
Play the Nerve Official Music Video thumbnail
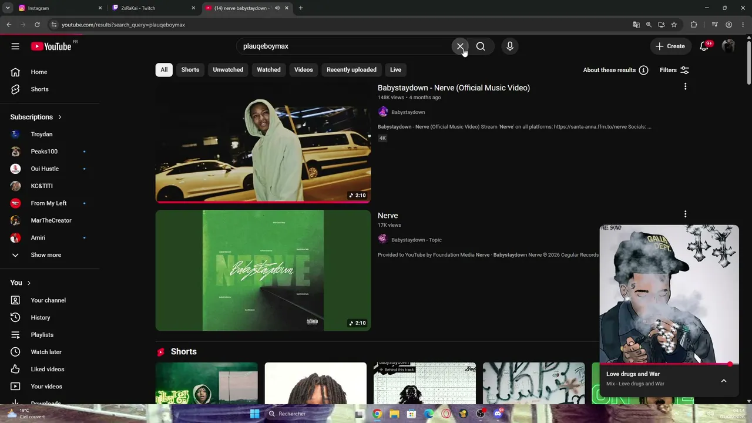263,143
